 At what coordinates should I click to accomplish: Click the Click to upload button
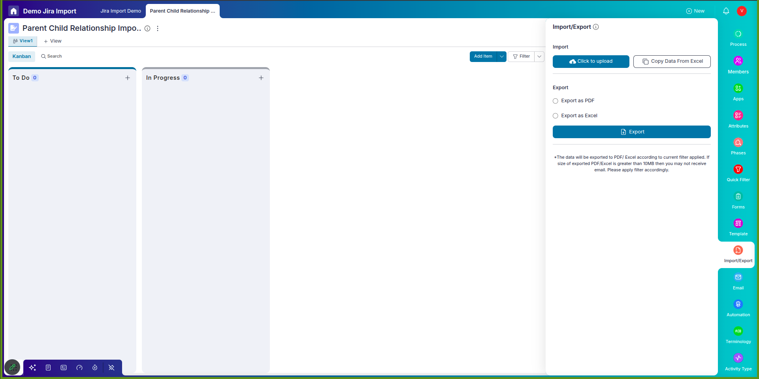point(591,62)
